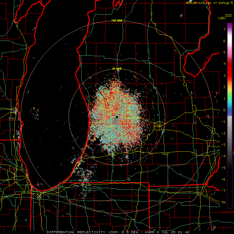This screenshot has height=234, width=234.
Task: Click the -1 value on the color scale
Action: [223, 122]
